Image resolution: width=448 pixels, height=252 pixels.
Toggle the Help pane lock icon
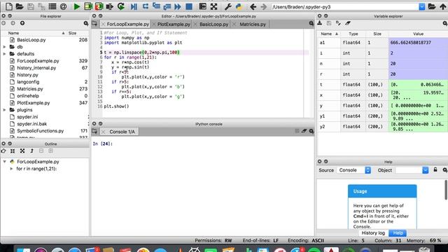tap(435, 169)
